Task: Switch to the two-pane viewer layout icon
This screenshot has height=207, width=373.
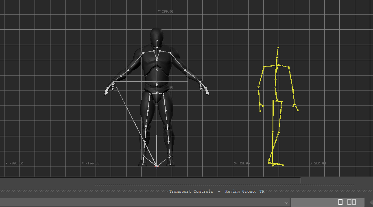Action: tap(351, 202)
